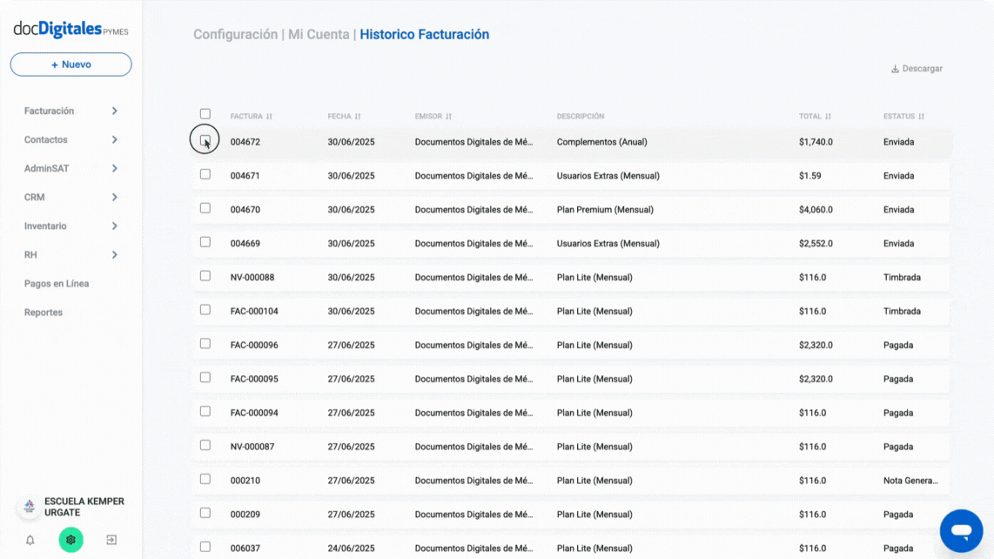Select checkbox for FAC-000095 row
Screen dimensions: 994x559
tap(205, 377)
